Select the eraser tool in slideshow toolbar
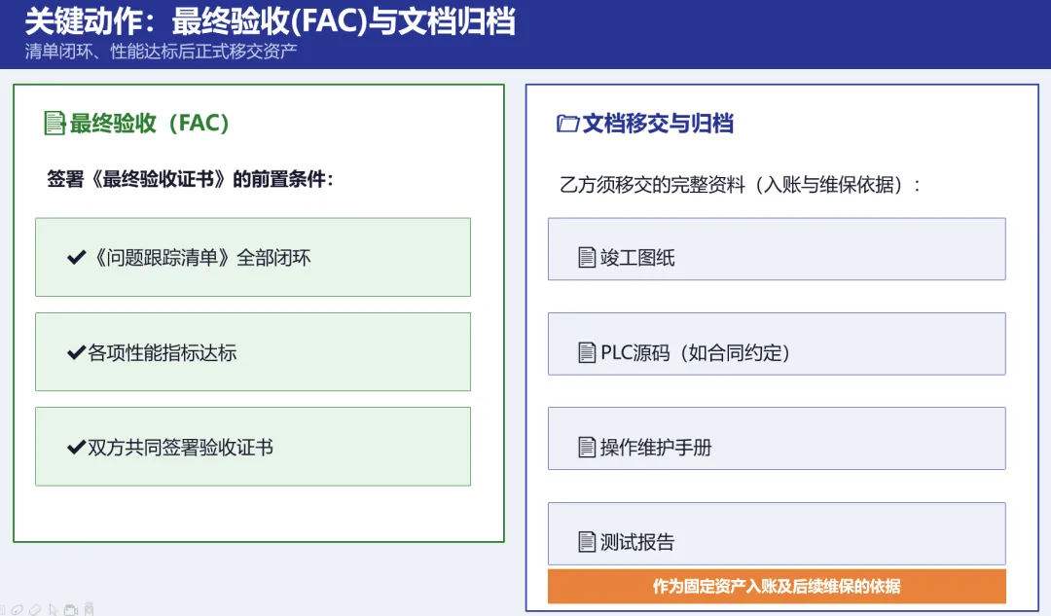This screenshot has height=616, width=1051. [35, 610]
